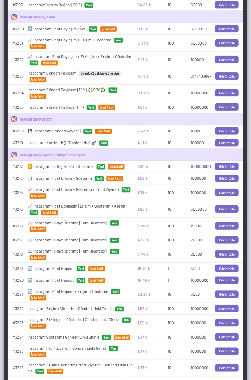Click the repost arrows emoji on service #3219
Viewport: 251px width, 380px height.
click(30, 269)
